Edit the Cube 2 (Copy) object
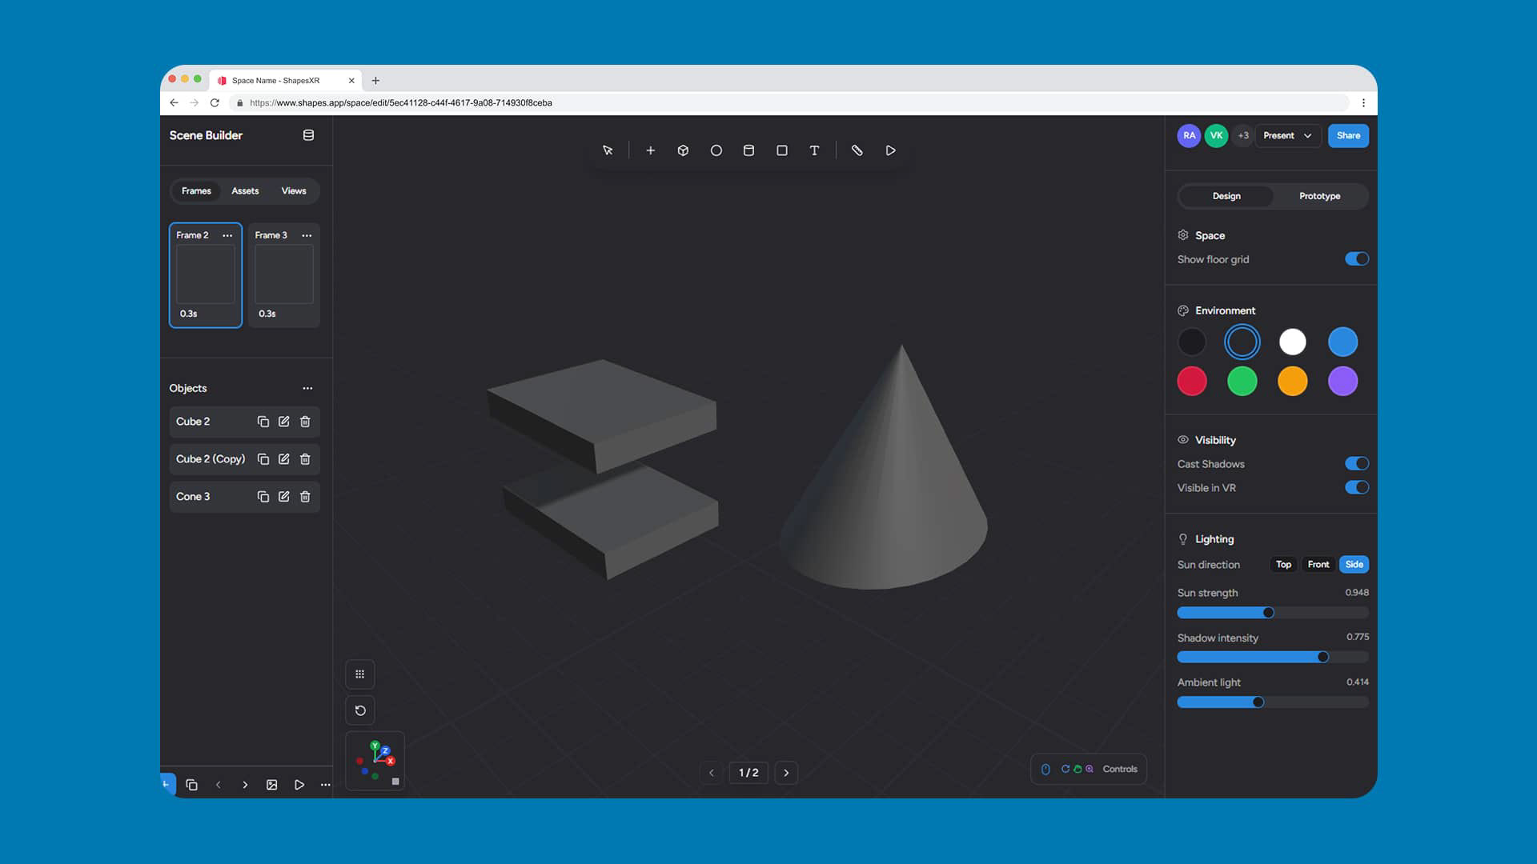This screenshot has width=1537, height=864. pyautogui.click(x=283, y=459)
